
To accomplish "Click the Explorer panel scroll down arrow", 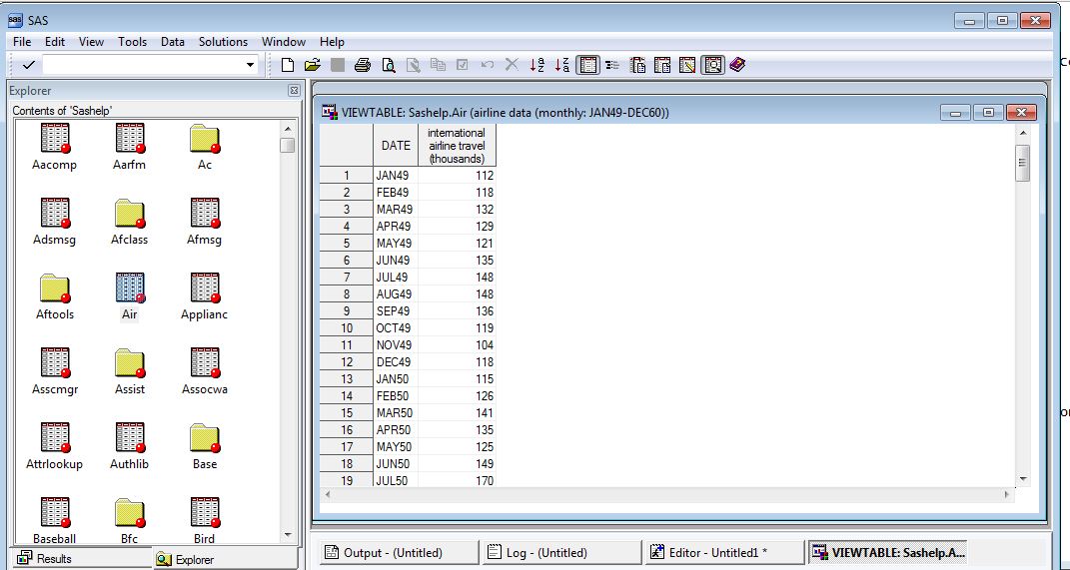I will [x=289, y=536].
